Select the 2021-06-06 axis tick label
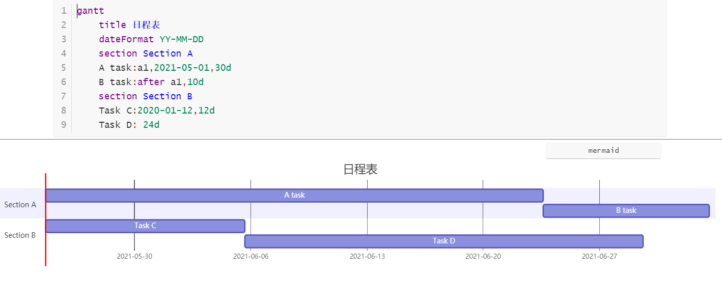This screenshot has width=722, height=302. 251,256
